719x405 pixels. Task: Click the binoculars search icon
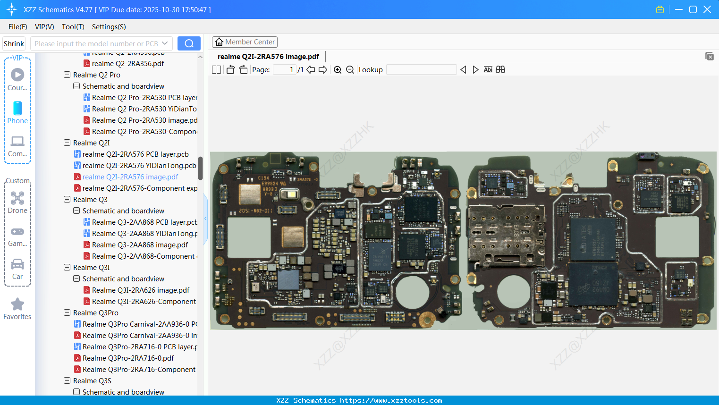point(500,70)
